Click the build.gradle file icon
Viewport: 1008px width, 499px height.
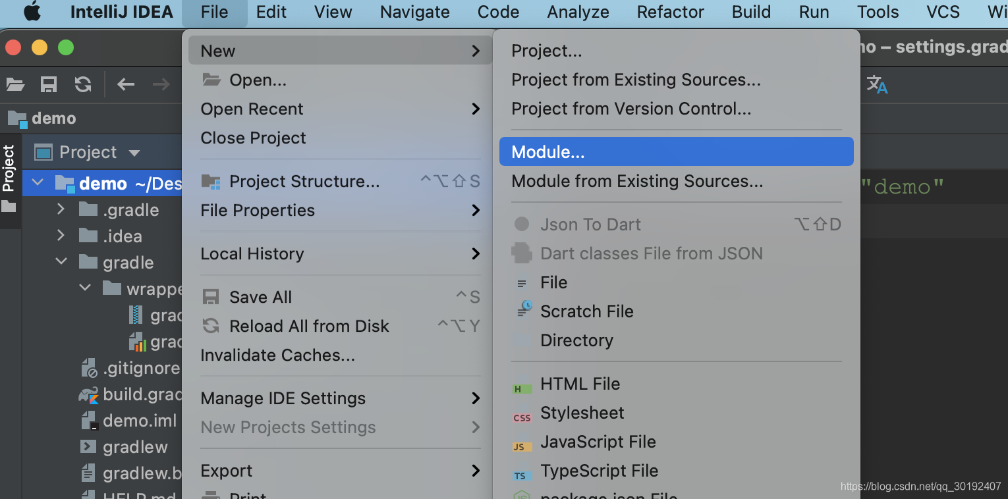tap(89, 395)
